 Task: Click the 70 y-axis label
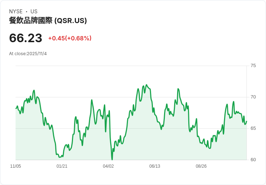pyautogui.click(x=253, y=97)
